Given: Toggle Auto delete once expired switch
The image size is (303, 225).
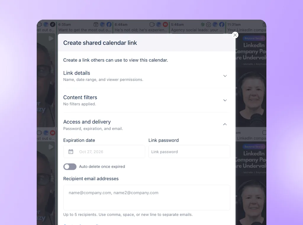Looking at the screenshot, I should (x=70, y=167).
